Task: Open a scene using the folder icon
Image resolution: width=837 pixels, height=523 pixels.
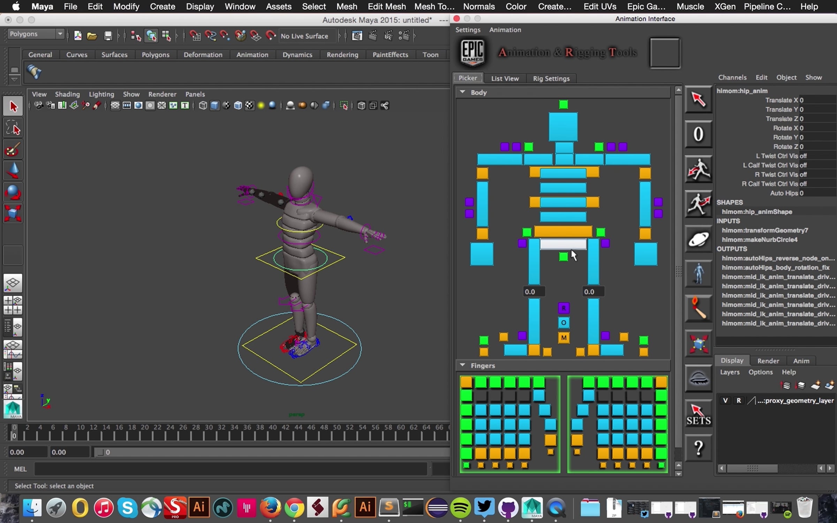Action: 92,36
